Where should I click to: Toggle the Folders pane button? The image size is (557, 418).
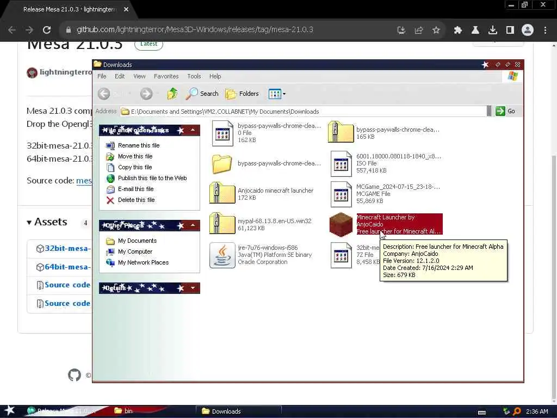tap(242, 94)
